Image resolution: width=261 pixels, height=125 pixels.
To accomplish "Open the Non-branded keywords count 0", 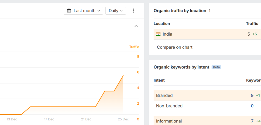I will click(252, 106).
